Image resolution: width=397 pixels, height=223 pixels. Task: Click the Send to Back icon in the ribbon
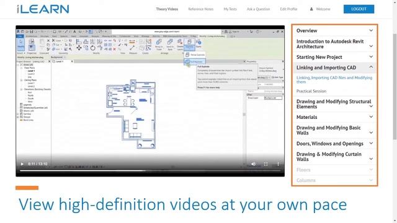(x=170, y=44)
